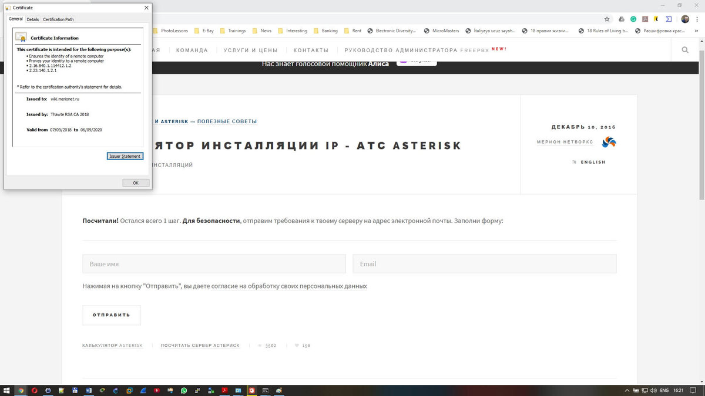Click the МЕРИОН НЕТВОРКС author link

[565, 142]
